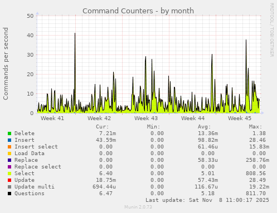Click the Questions average value 5.18

208,194
